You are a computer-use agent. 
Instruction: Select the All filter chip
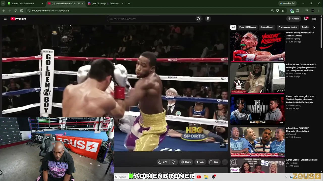point(233,27)
